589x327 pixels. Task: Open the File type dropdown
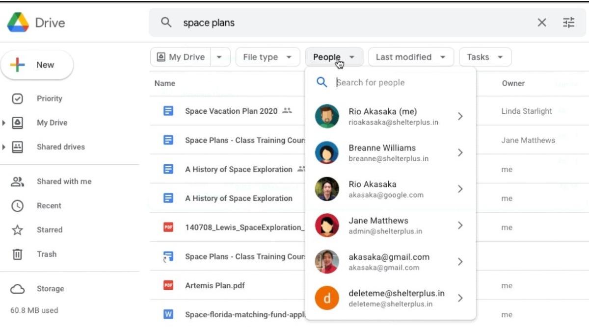click(268, 57)
